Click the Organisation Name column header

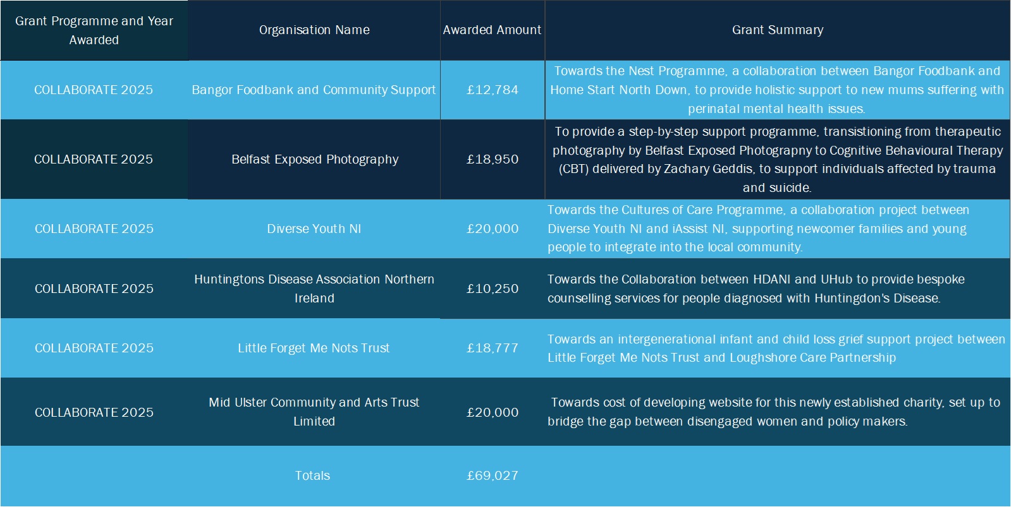pyautogui.click(x=314, y=30)
